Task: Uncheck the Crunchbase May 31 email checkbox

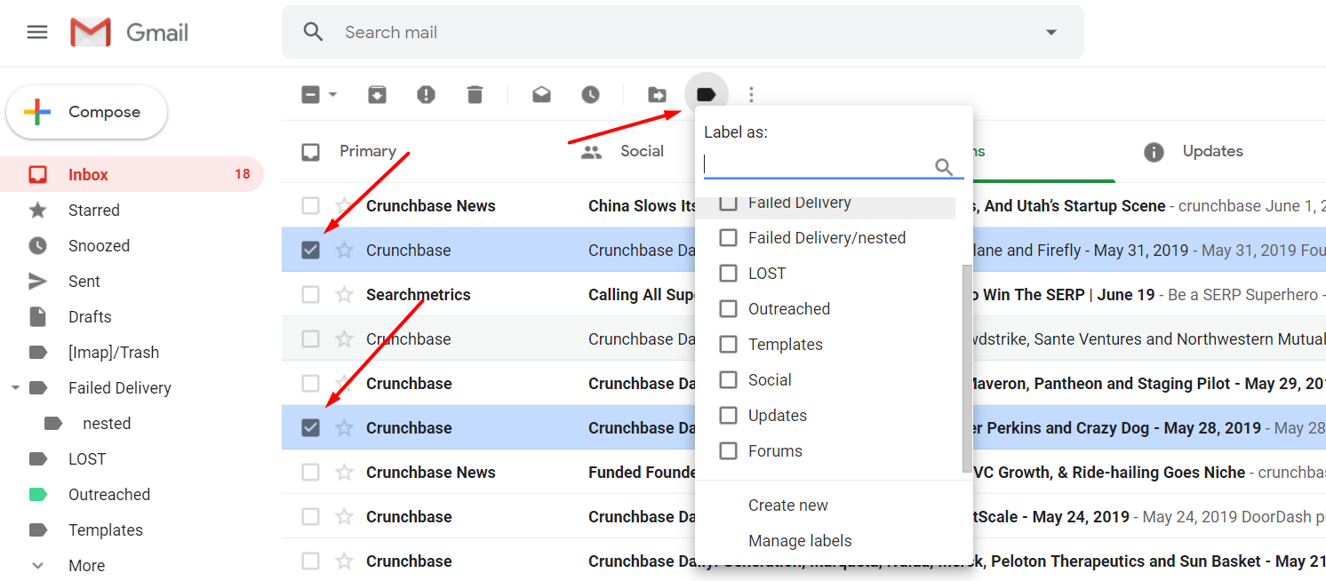Action: click(x=310, y=251)
